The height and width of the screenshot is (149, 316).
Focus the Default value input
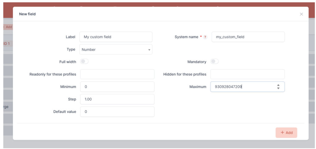pos(117,112)
